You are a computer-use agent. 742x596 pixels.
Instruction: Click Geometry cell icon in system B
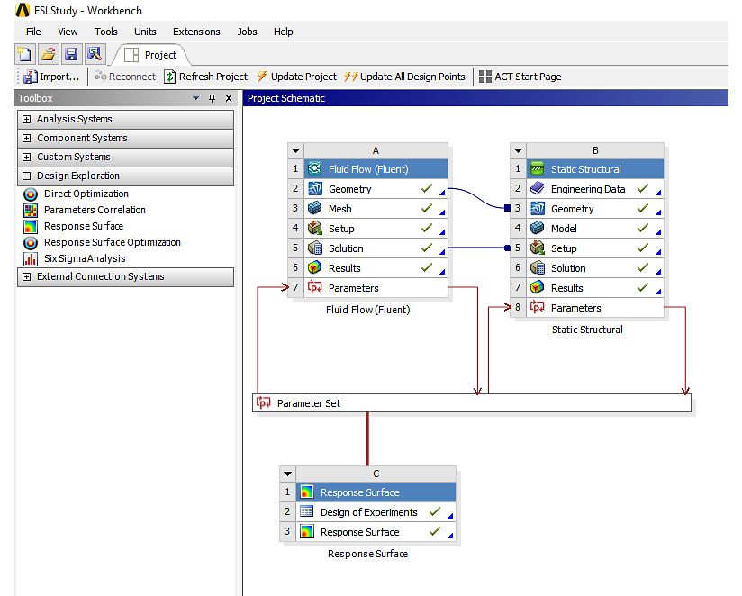pos(537,209)
